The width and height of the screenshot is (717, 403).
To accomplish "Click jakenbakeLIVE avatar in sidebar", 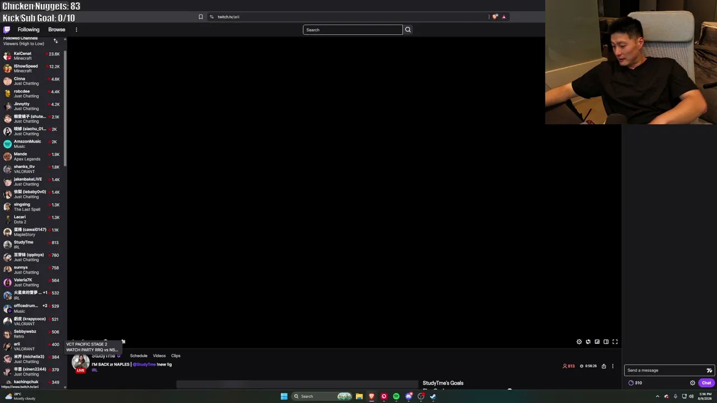I will point(7,181).
